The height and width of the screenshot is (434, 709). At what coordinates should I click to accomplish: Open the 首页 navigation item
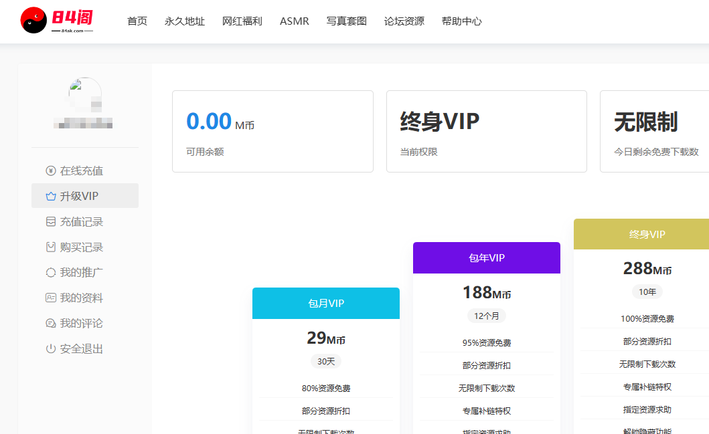pyautogui.click(x=137, y=21)
